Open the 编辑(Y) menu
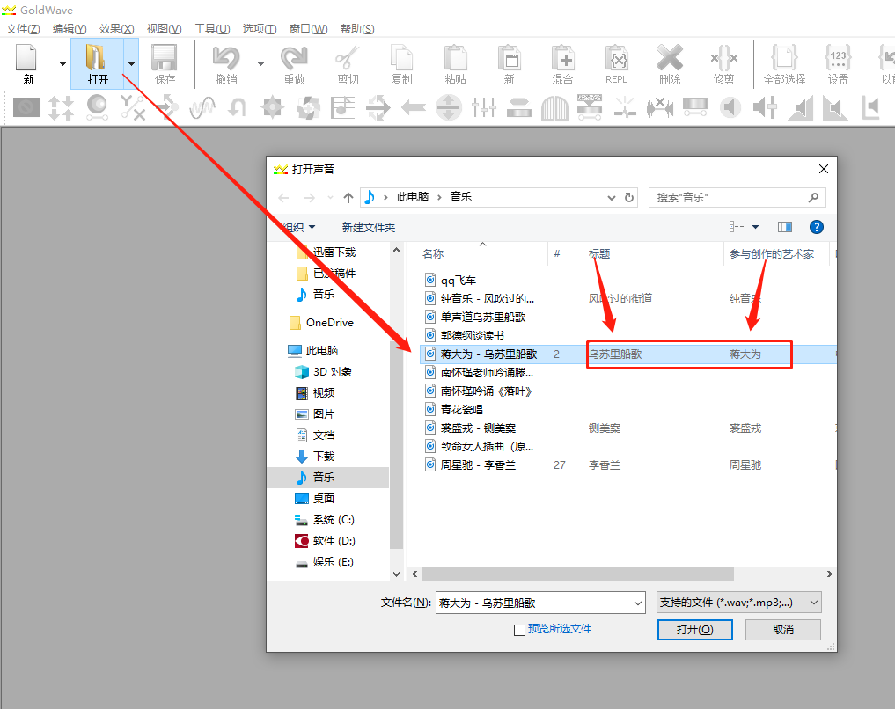 click(69, 28)
